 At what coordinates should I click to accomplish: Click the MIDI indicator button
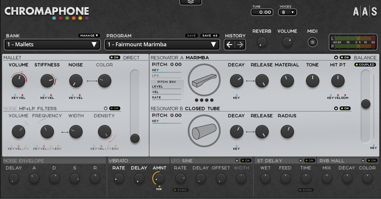click(x=313, y=42)
